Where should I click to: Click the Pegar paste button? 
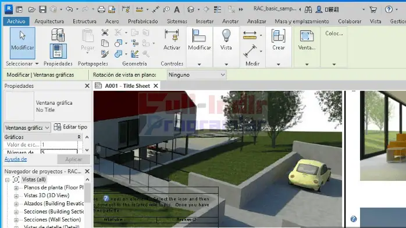pos(87,41)
